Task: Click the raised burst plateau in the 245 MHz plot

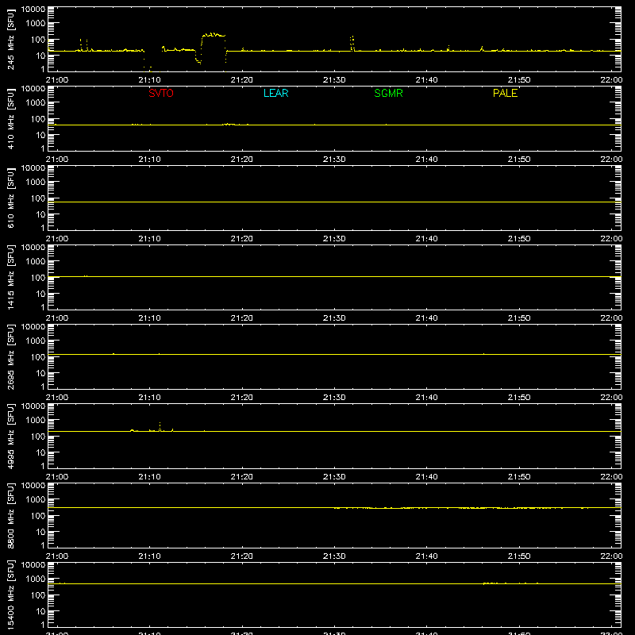Action: click(x=214, y=35)
